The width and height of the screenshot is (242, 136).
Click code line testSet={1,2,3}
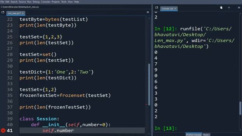[41, 37]
